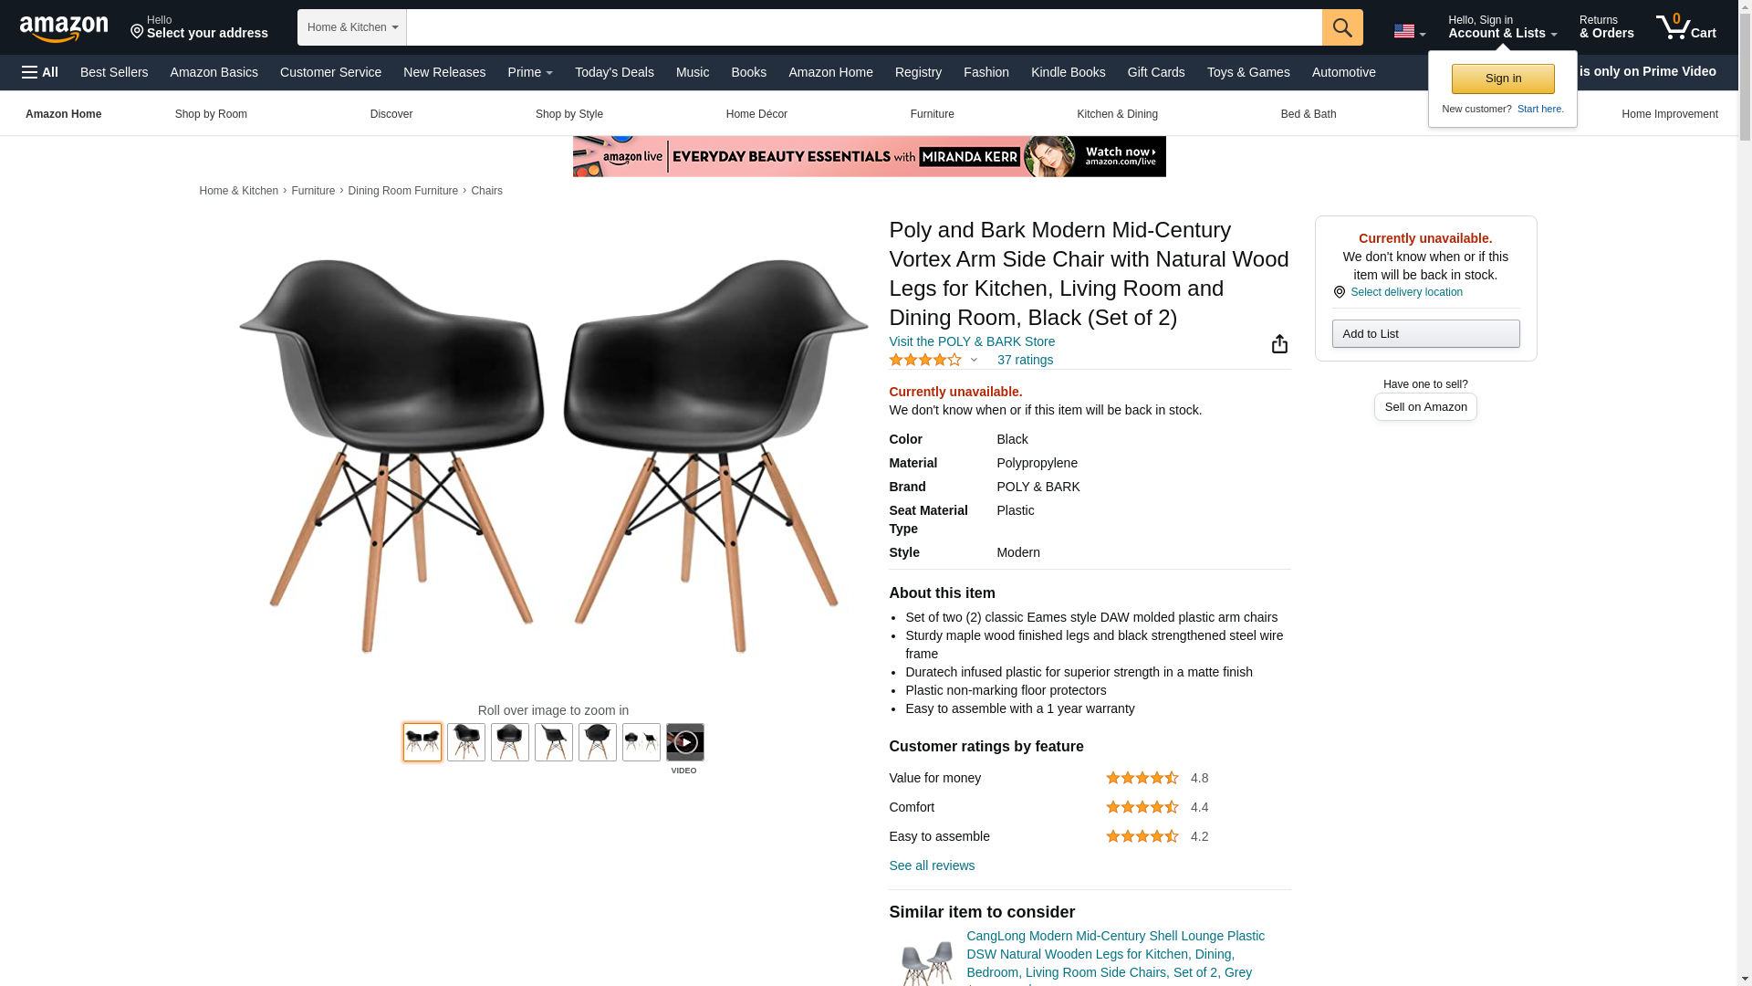Play the product video thumbnail
Image resolution: width=1752 pixels, height=986 pixels.
[684, 742]
